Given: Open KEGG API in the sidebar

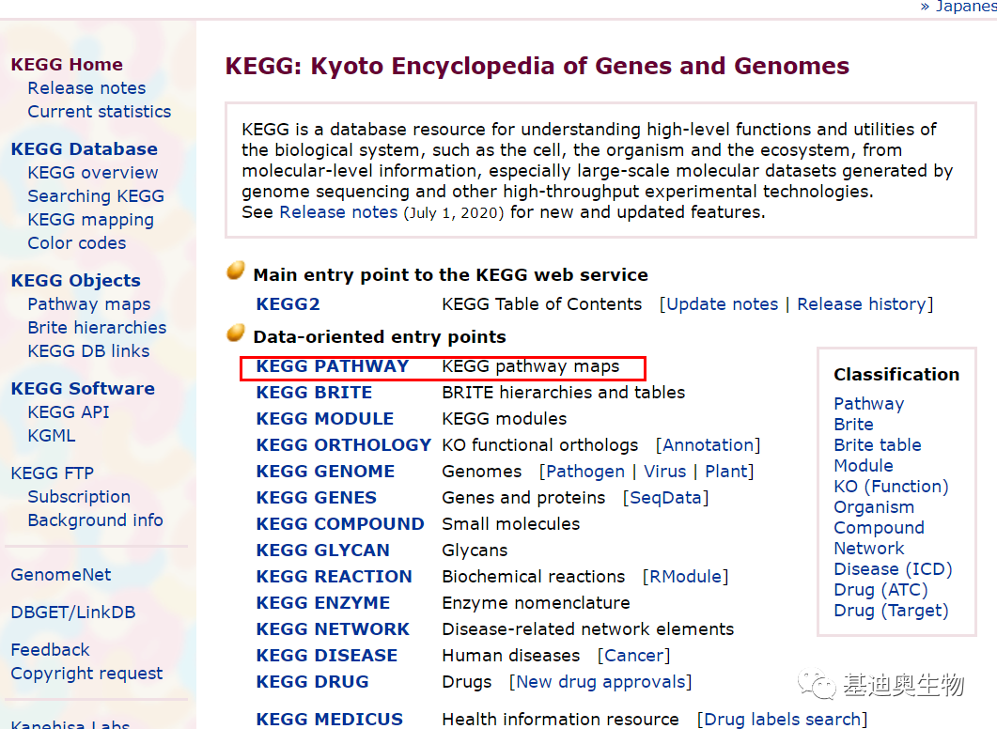Looking at the screenshot, I should tap(69, 412).
